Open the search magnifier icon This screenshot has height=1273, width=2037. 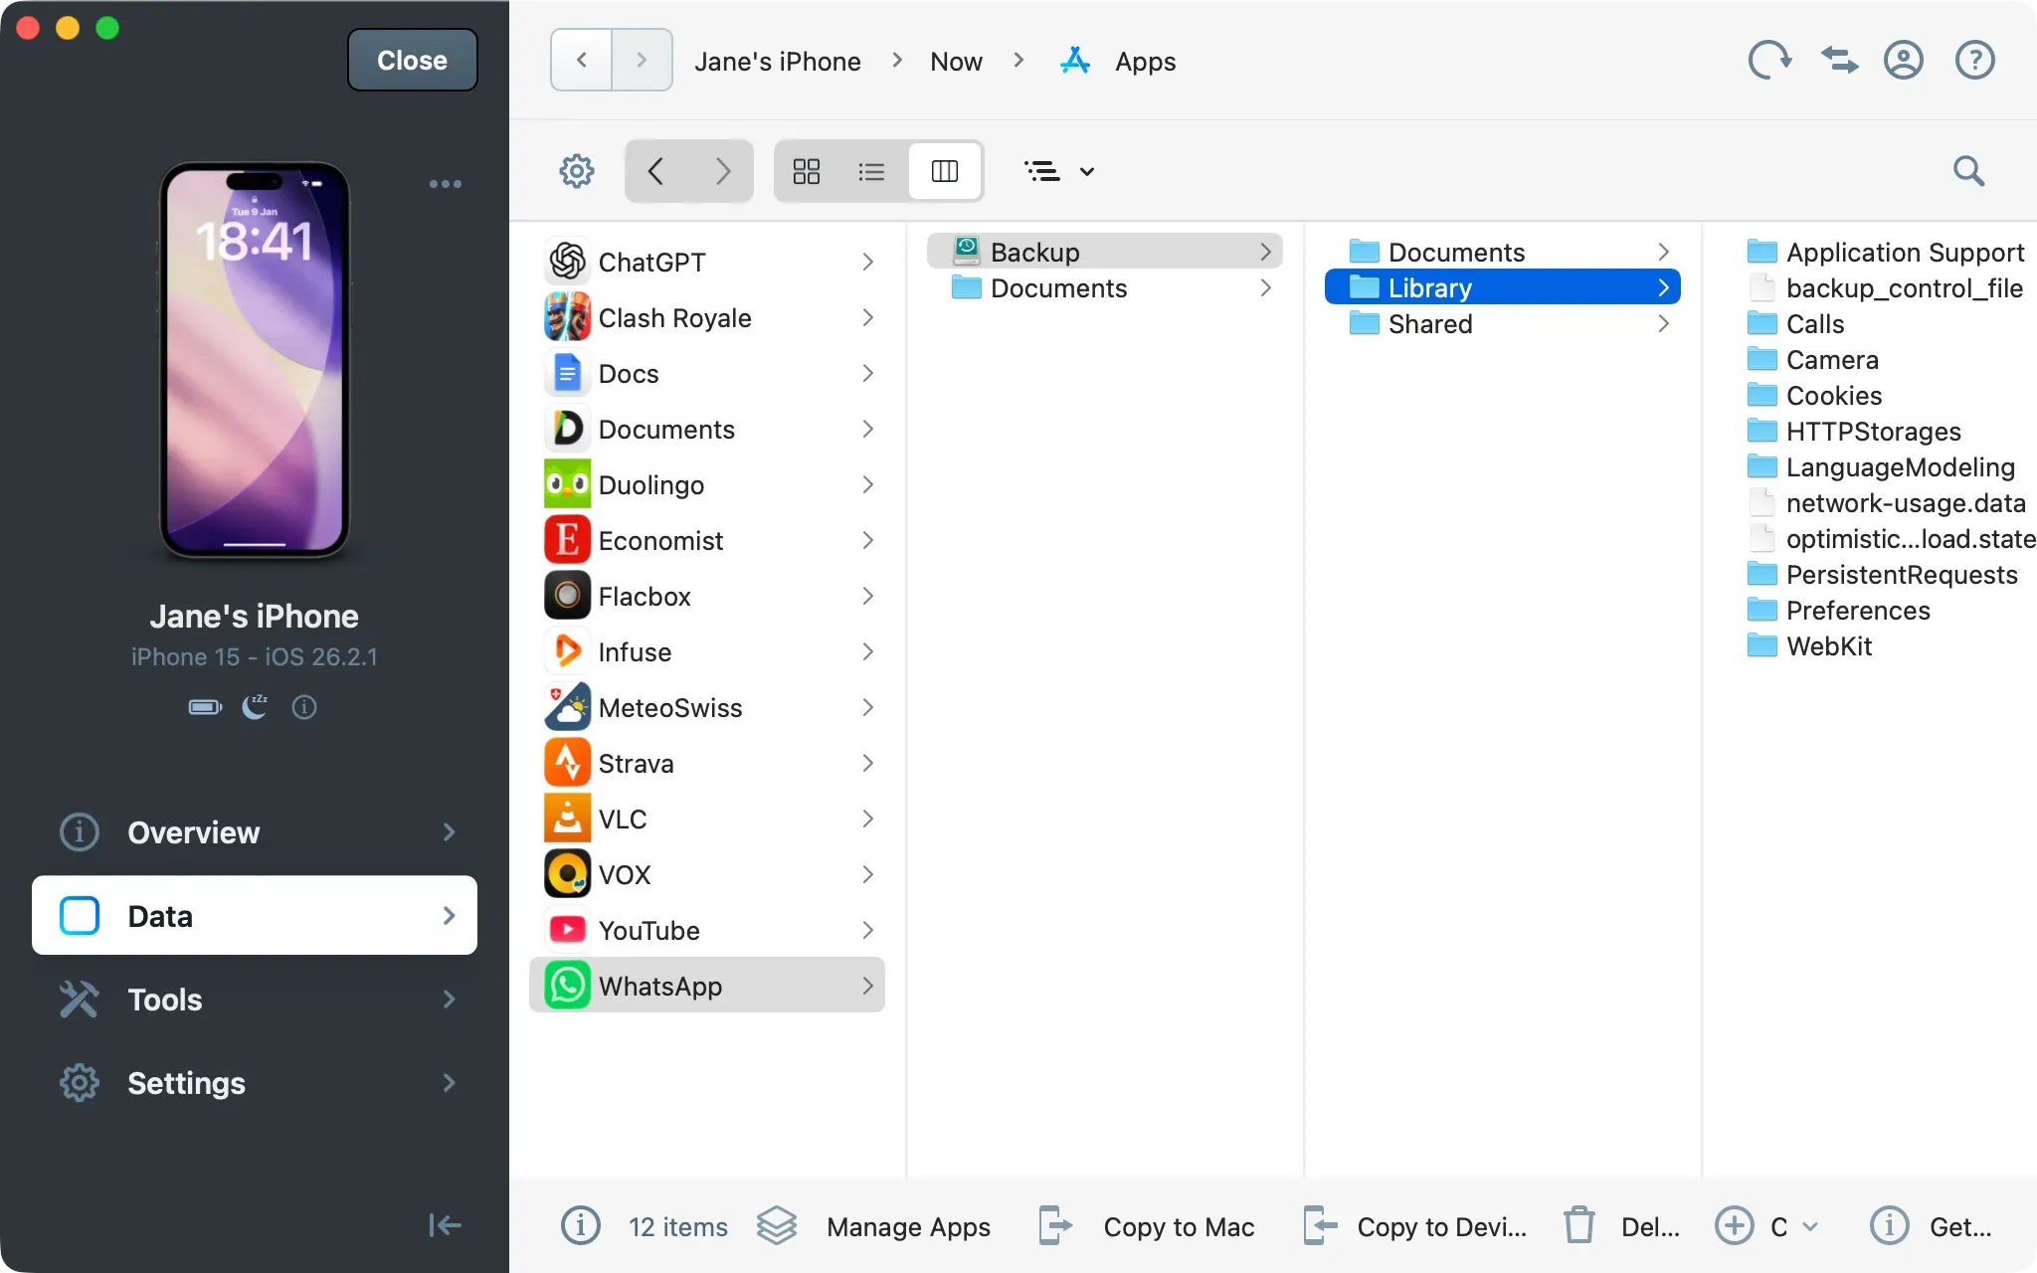(1968, 171)
